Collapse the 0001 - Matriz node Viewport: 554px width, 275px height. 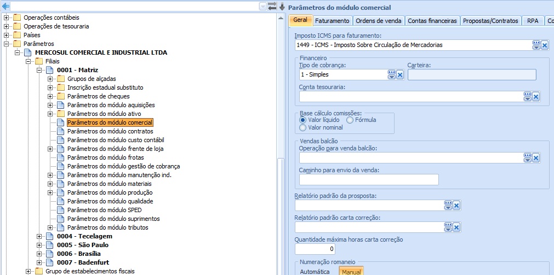39,70
